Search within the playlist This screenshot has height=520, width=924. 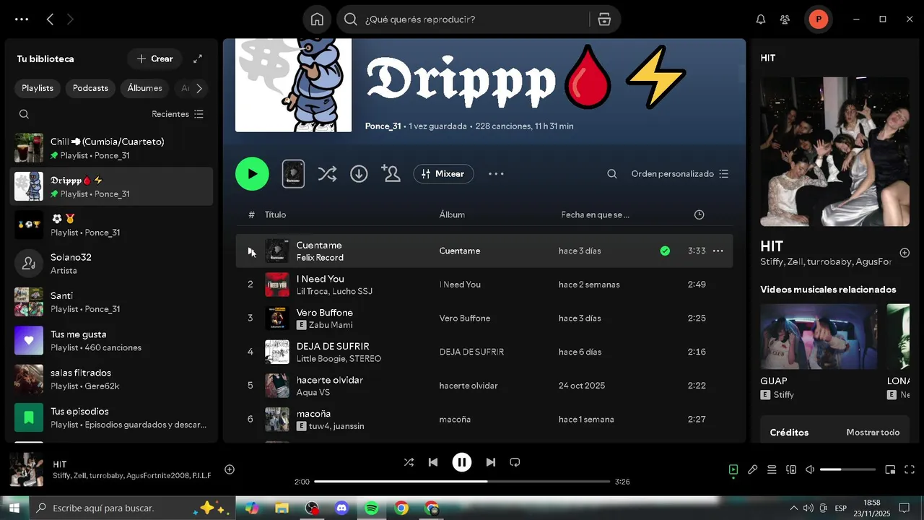click(x=612, y=174)
